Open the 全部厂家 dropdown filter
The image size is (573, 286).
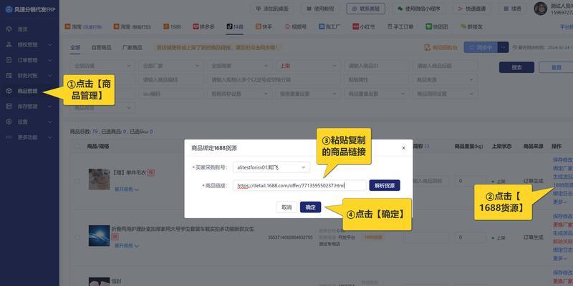[x=171, y=66]
